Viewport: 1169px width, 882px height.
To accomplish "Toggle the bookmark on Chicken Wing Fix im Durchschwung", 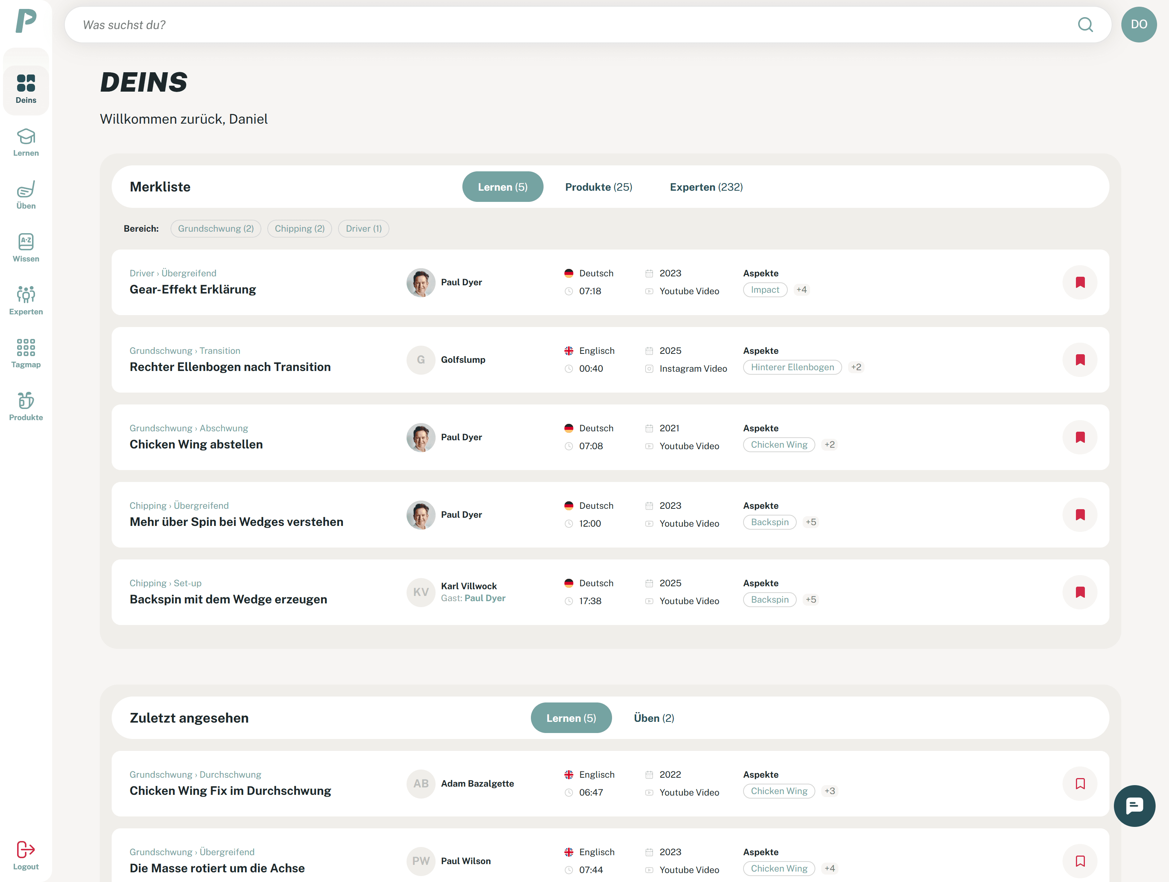I will 1080,784.
